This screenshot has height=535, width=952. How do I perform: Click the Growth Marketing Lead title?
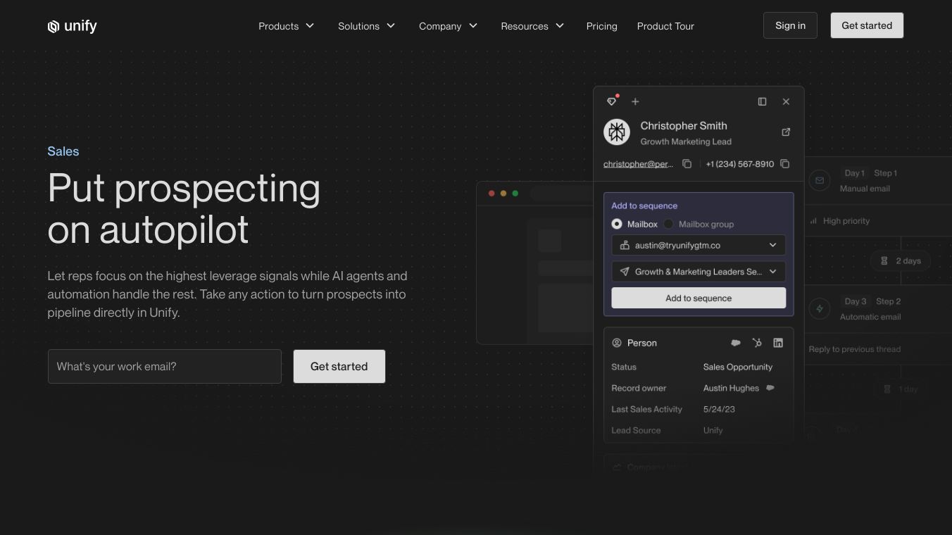click(686, 141)
